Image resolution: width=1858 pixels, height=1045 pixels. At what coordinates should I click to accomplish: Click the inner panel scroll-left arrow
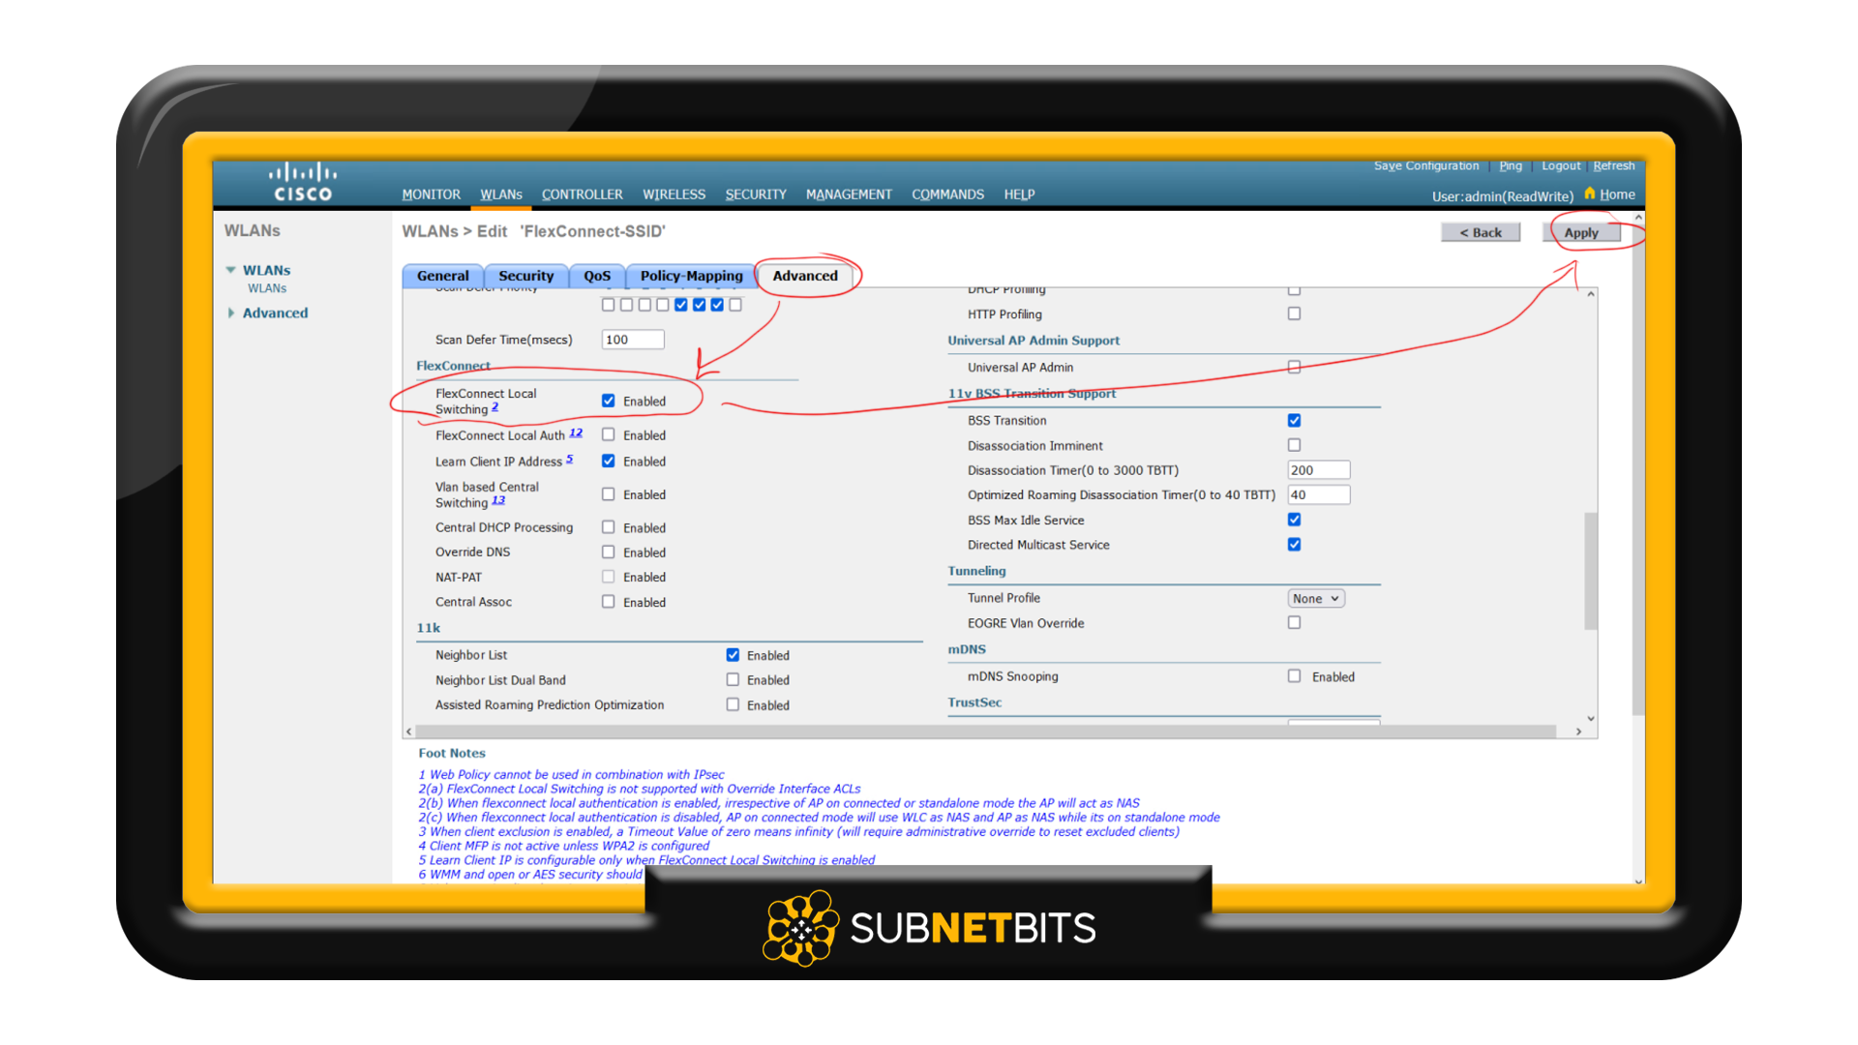pyautogui.click(x=409, y=731)
